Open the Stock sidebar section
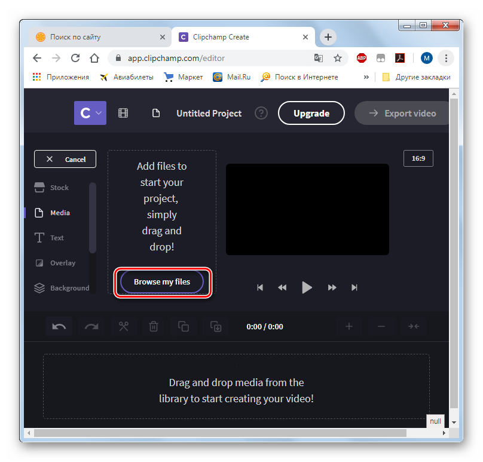The image size is (483, 462). (x=52, y=187)
